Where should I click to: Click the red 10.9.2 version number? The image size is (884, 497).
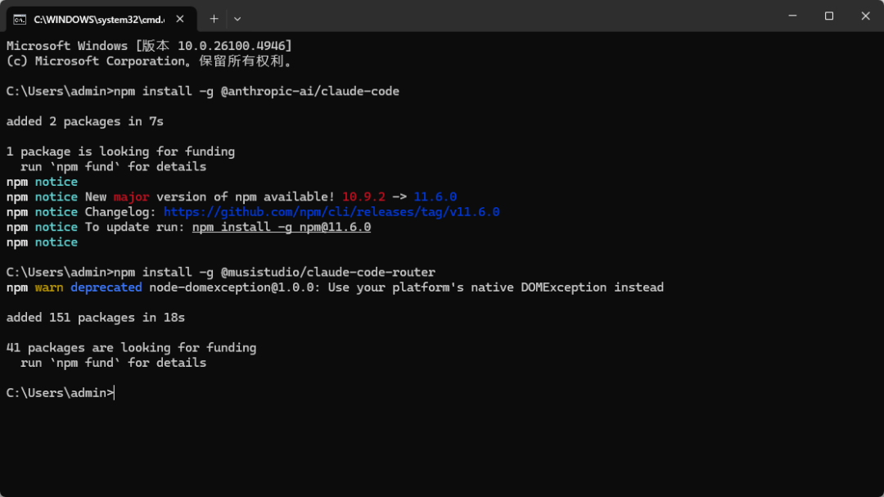point(363,197)
